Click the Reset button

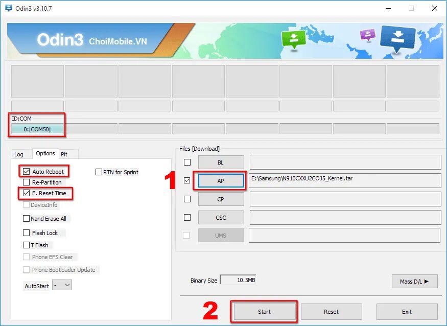click(331, 312)
